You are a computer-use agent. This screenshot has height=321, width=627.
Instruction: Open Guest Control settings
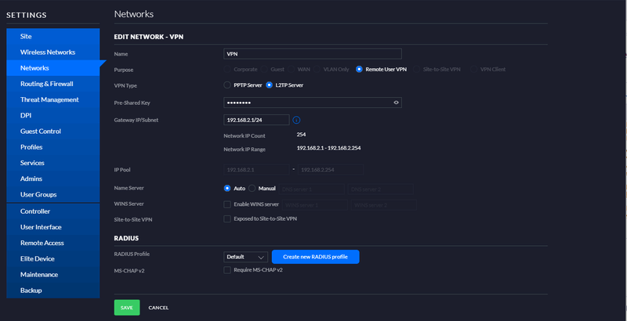pos(53,132)
